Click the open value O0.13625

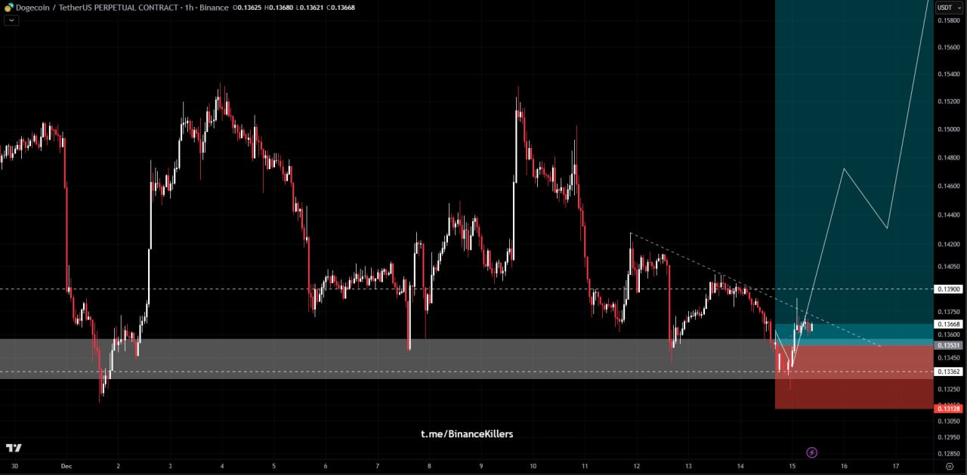pyautogui.click(x=249, y=8)
